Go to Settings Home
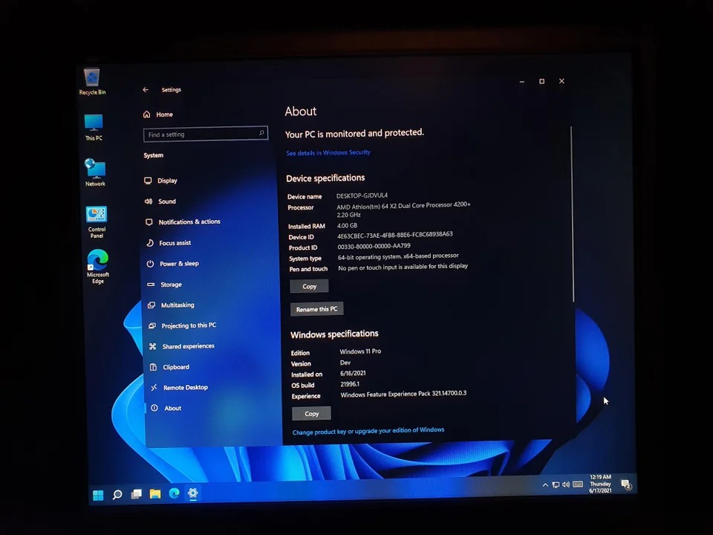 tap(164, 114)
